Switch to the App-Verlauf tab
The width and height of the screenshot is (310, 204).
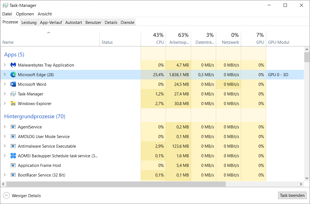tap(51, 23)
